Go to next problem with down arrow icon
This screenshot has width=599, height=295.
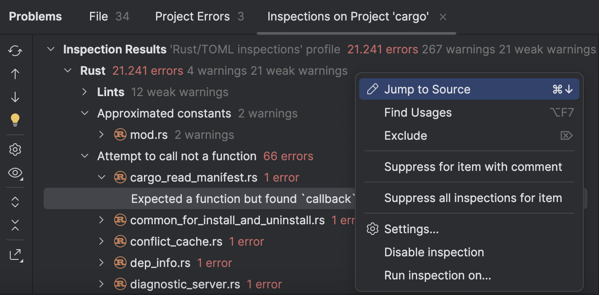[15, 97]
